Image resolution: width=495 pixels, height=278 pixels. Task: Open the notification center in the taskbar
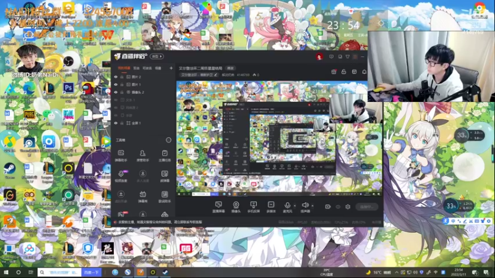click(x=486, y=272)
